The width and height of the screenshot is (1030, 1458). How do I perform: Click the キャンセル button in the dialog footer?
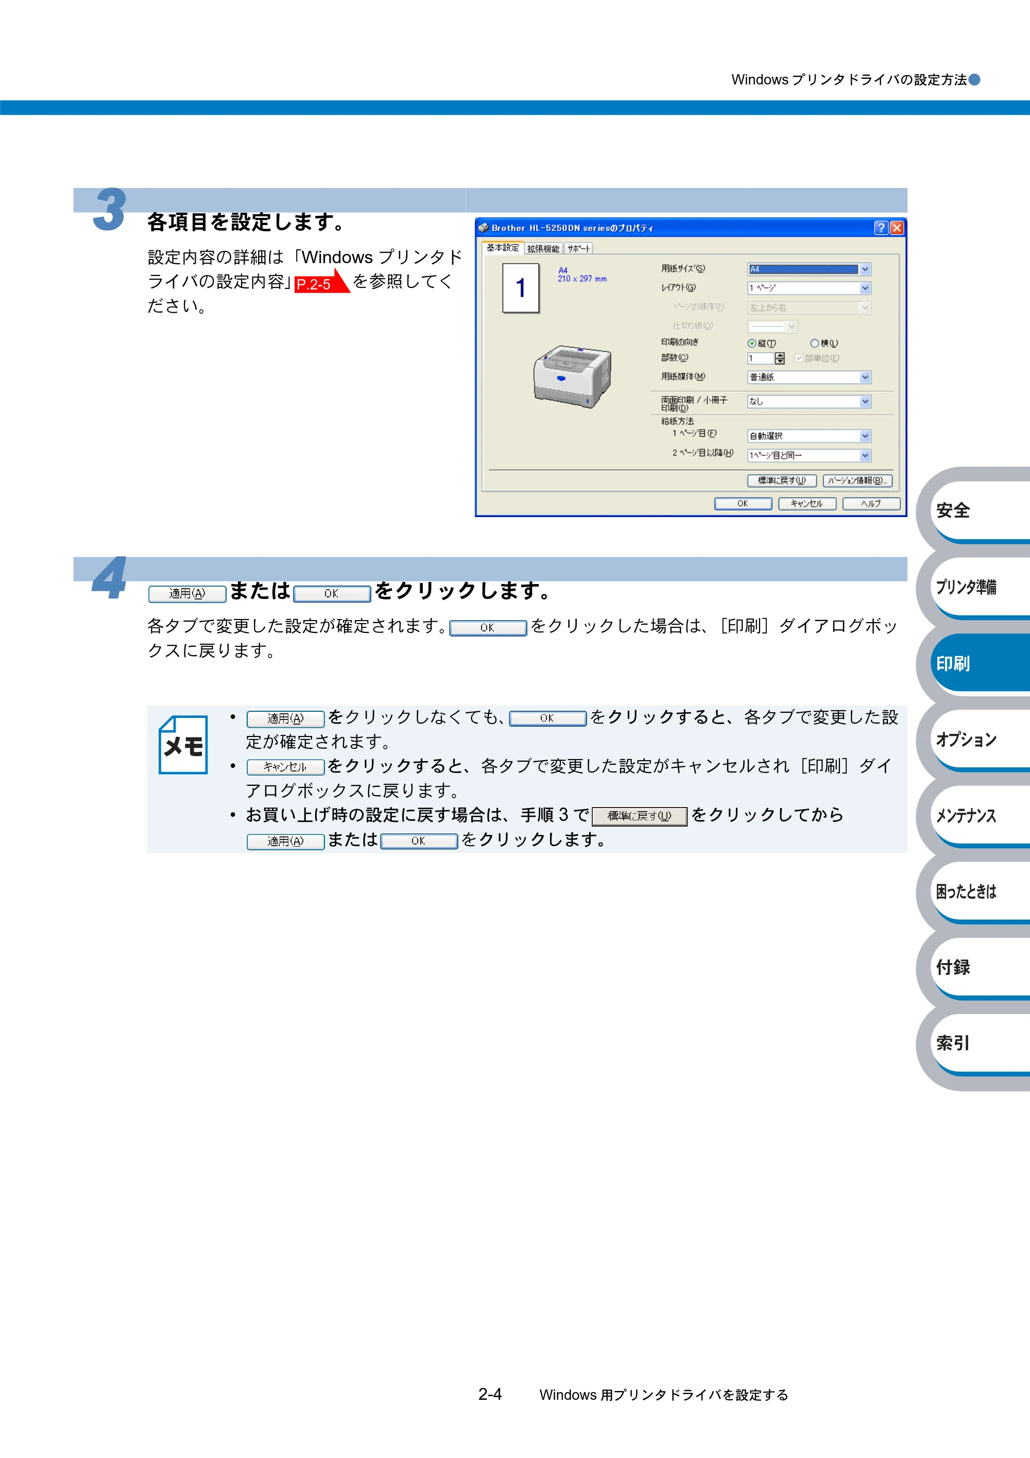[806, 504]
